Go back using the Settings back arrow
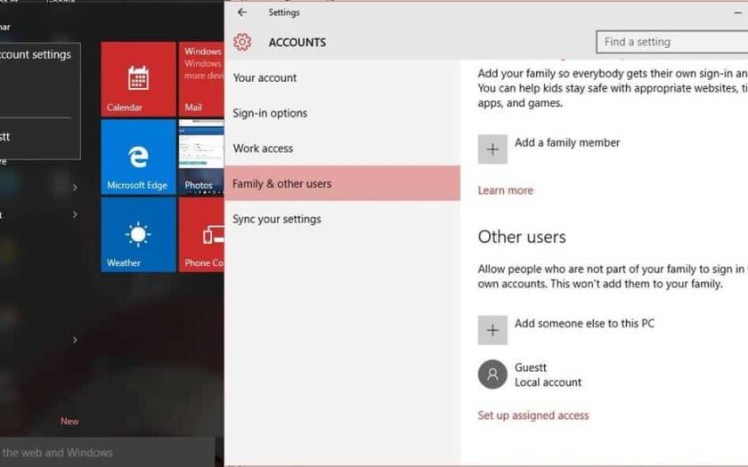This screenshot has width=748, height=467. (242, 12)
